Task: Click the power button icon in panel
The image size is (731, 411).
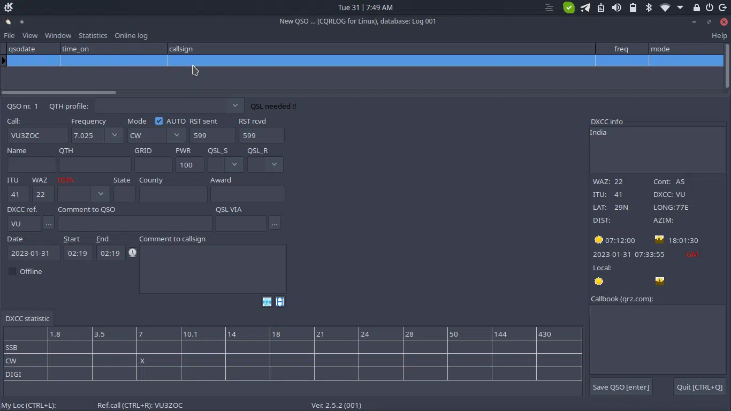Action: [710, 7]
